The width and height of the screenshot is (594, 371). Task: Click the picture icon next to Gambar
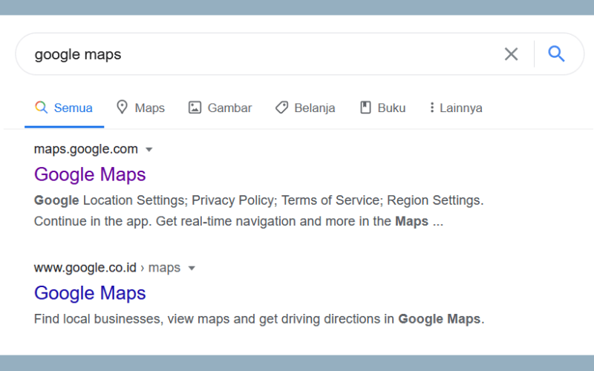click(195, 108)
